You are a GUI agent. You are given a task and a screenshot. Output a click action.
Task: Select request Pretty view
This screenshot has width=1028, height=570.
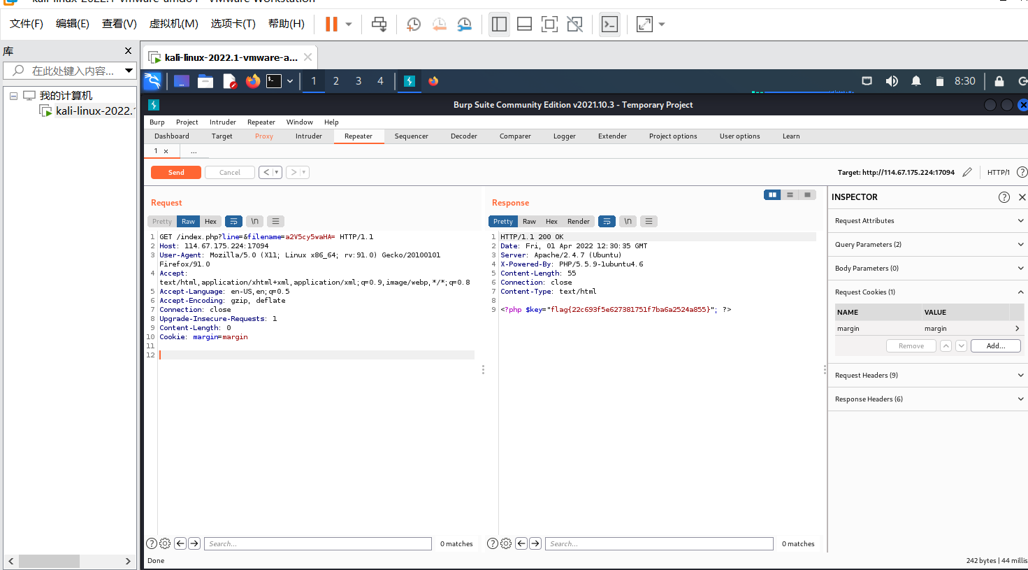[162, 221]
